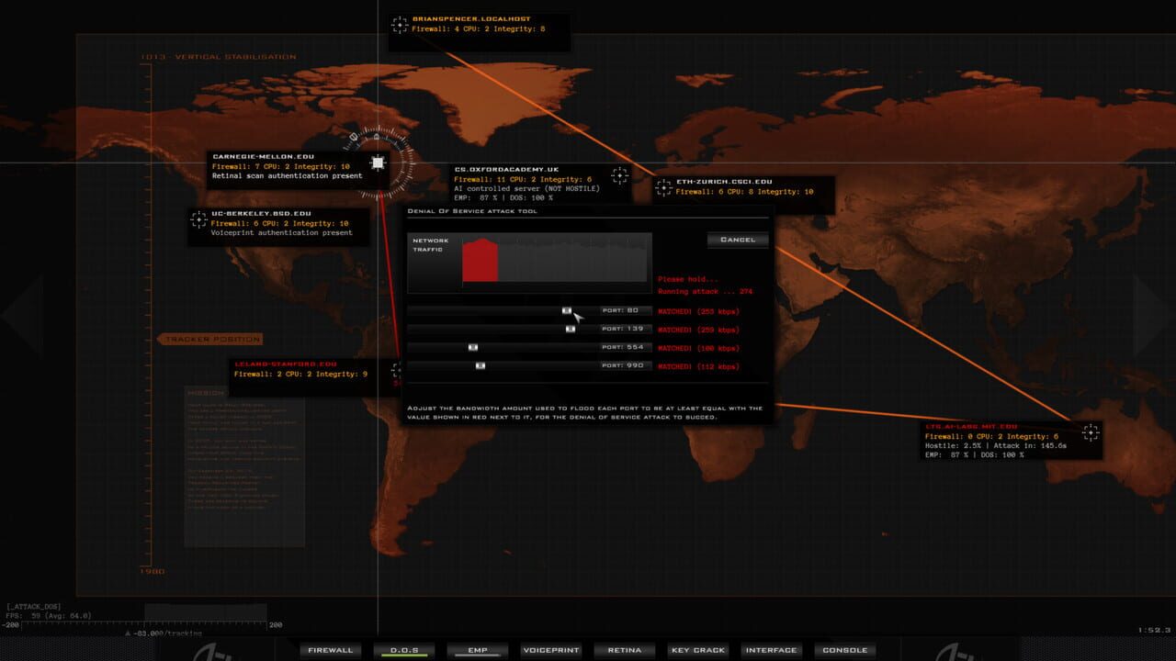This screenshot has width=1176, height=661.
Task: Open the INTERFACE tool
Action: (x=771, y=650)
